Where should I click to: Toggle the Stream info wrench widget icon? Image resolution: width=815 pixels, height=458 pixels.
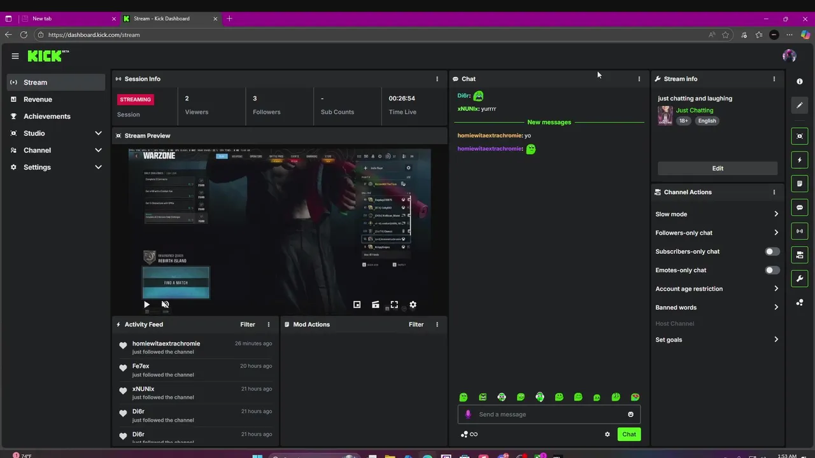point(800,279)
